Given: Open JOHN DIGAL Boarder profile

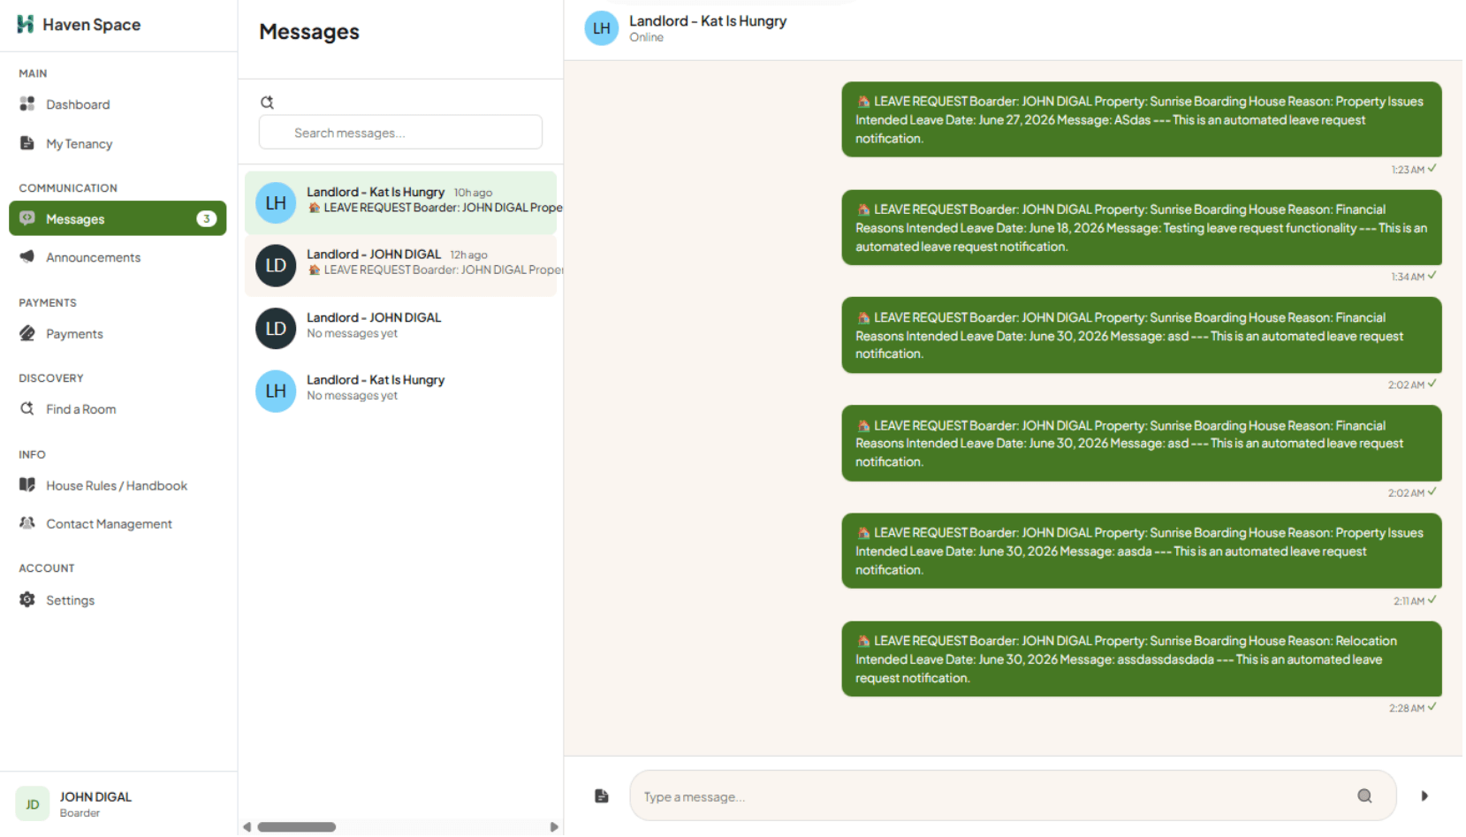Looking at the screenshot, I should tap(118, 804).
